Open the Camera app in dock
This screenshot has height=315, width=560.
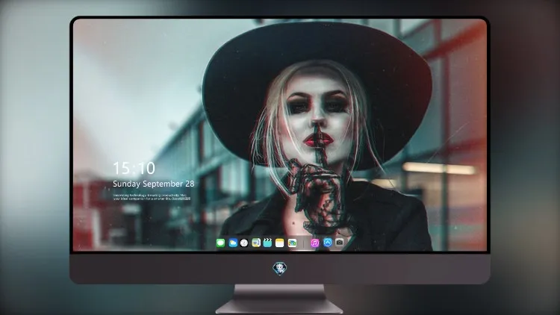(340, 243)
